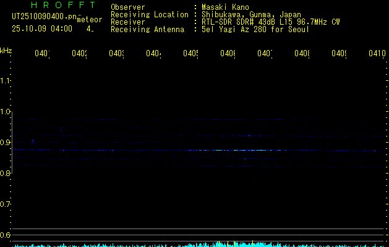The image size is (389, 247).
Task: Select the 5el Yagi antenna description
Action: pyautogui.click(x=255, y=30)
